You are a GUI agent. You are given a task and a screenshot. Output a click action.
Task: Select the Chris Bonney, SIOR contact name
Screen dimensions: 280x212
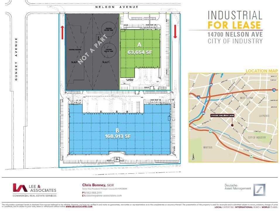98,185
